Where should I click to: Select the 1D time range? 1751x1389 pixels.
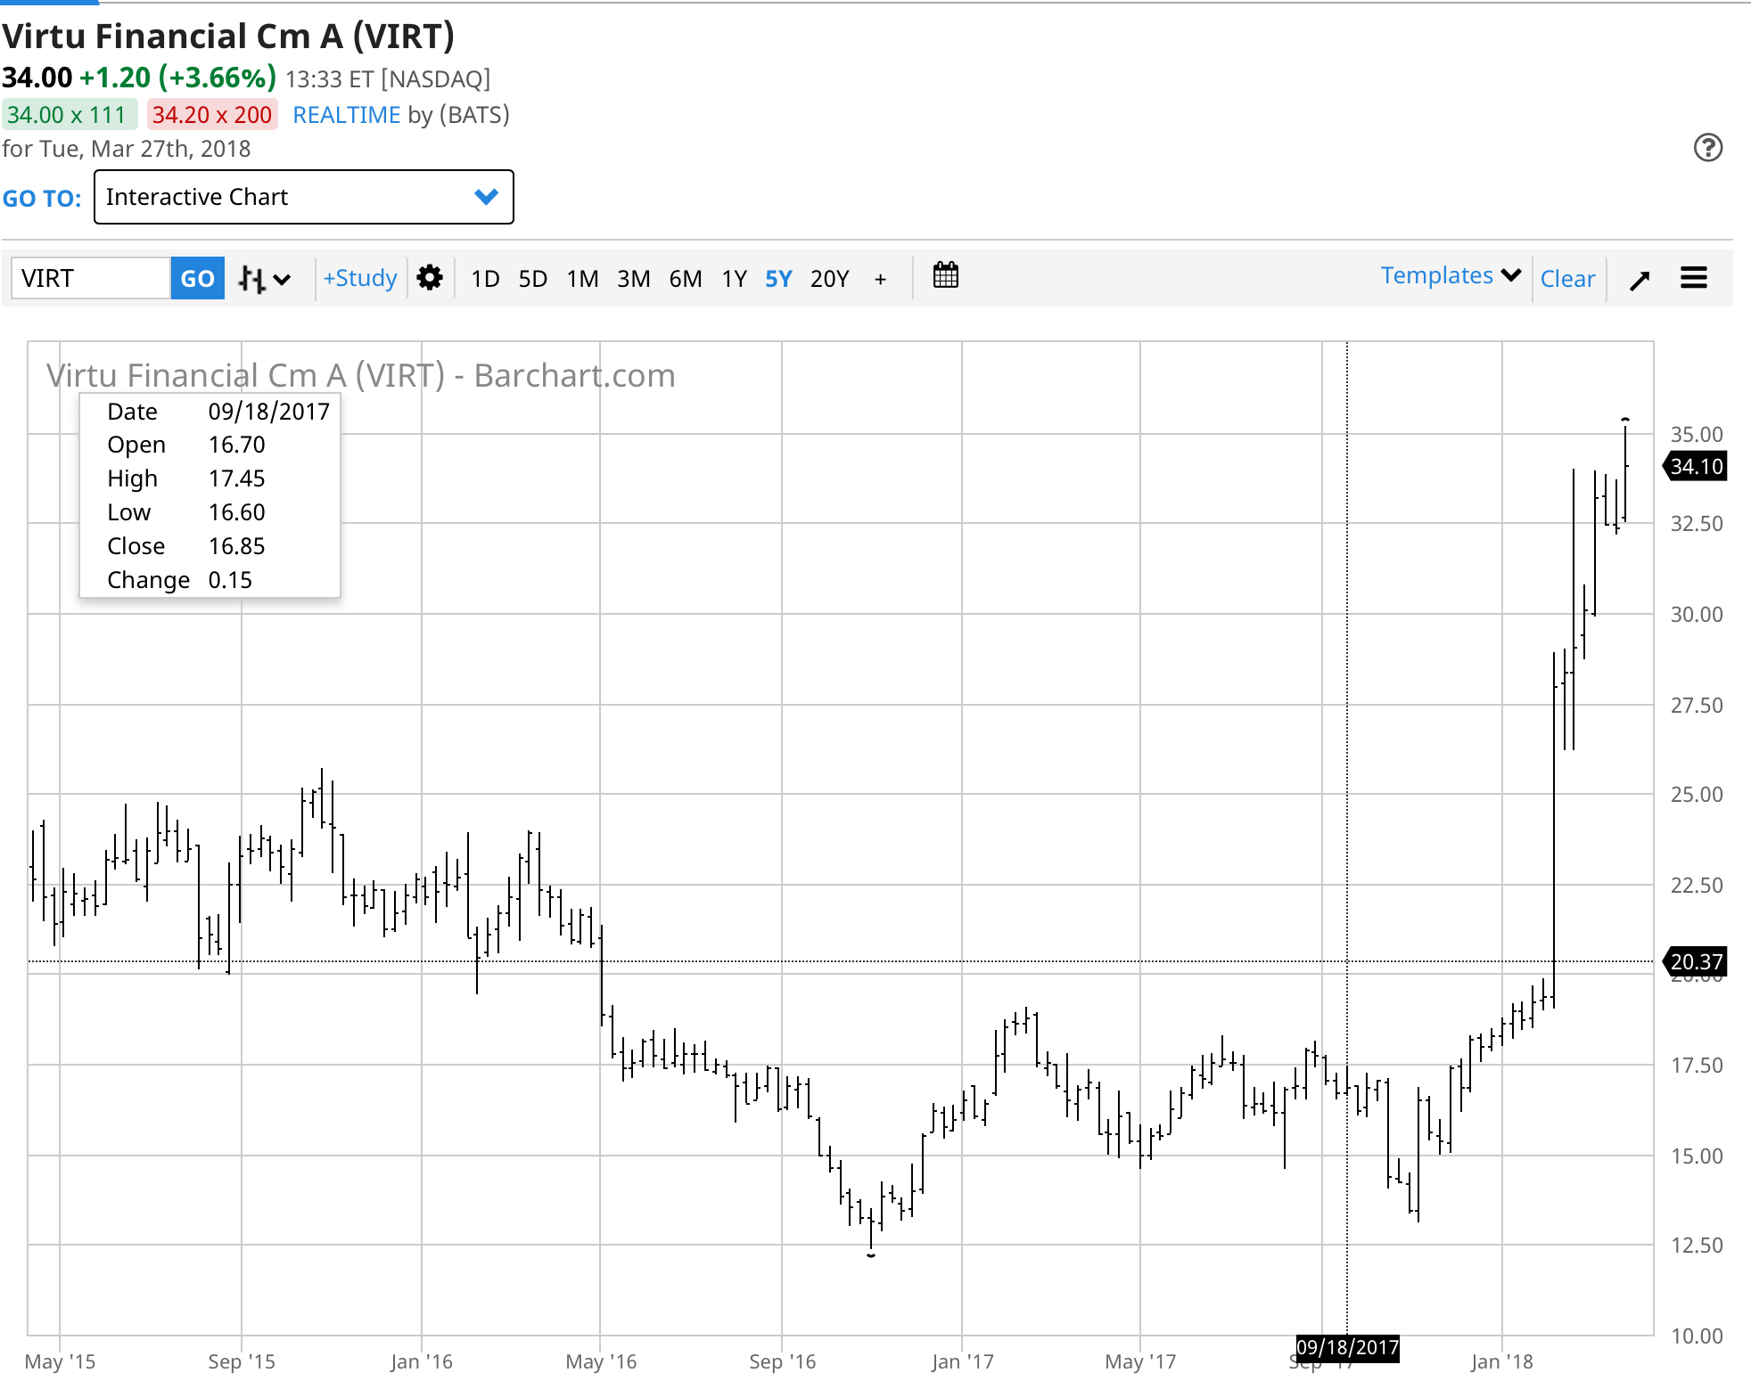(x=485, y=279)
